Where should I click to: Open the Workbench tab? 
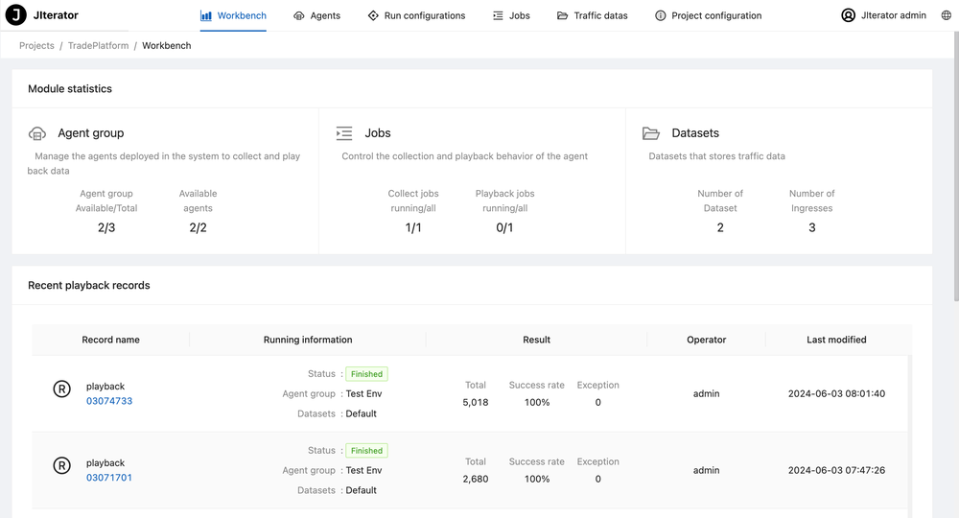234,15
